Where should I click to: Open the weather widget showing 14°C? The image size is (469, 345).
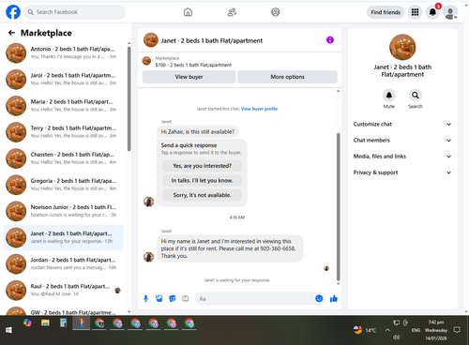click(365, 330)
